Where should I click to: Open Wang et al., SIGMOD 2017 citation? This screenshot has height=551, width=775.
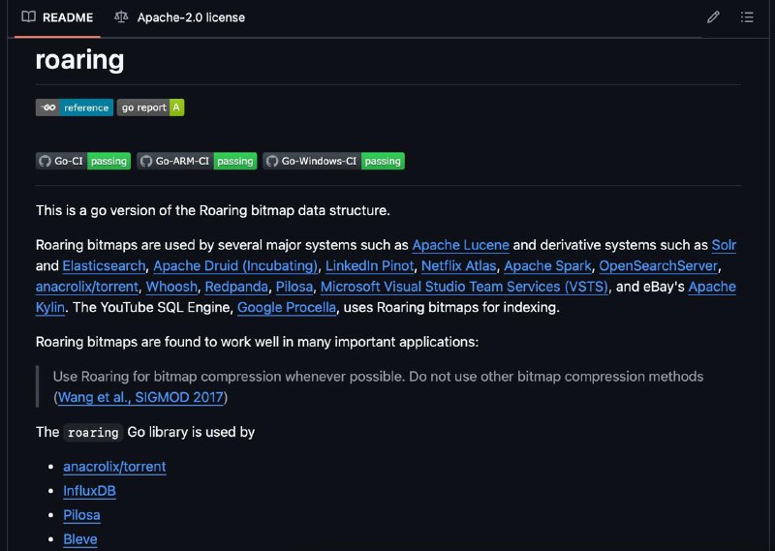(x=140, y=397)
